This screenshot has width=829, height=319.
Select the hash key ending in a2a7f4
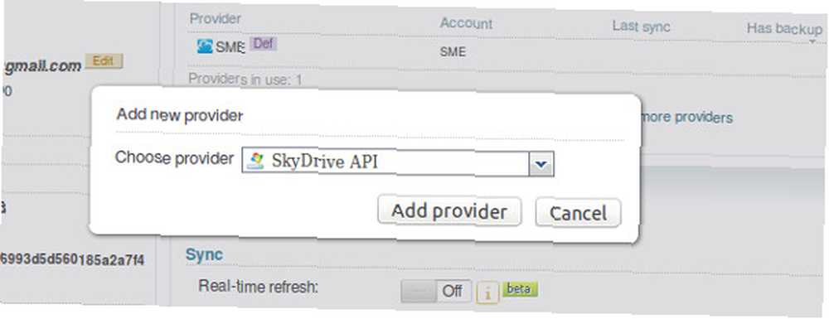(73, 259)
